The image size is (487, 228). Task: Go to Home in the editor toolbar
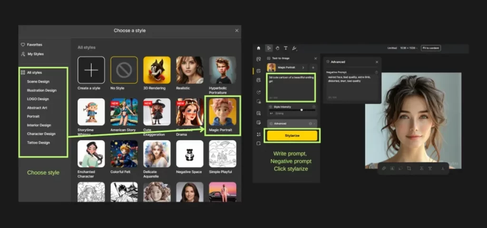[258, 48]
